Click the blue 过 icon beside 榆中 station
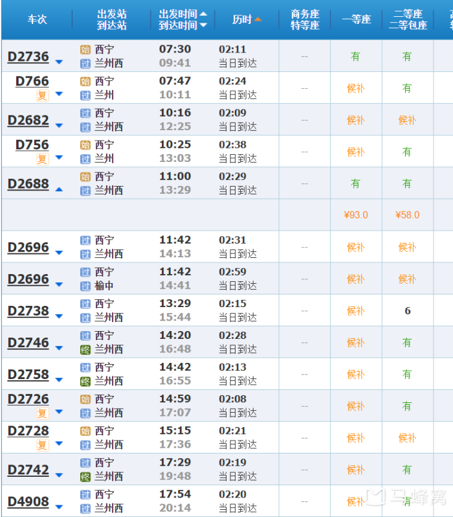The width and height of the screenshot is (453, 517). 85,286
